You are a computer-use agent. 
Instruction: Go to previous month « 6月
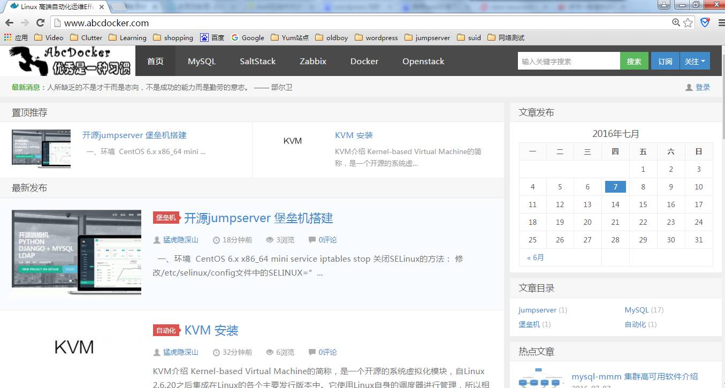click(535, 257)
